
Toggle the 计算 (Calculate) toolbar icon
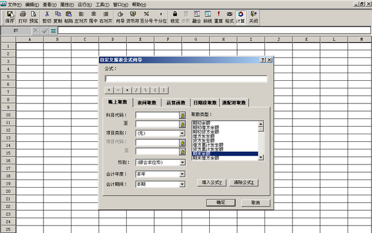tap(240, 17)
